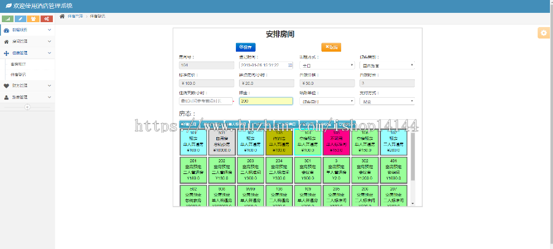Expand the user menu item chevron
This screenshot has height=249, width=553.
tap(49, 97)
